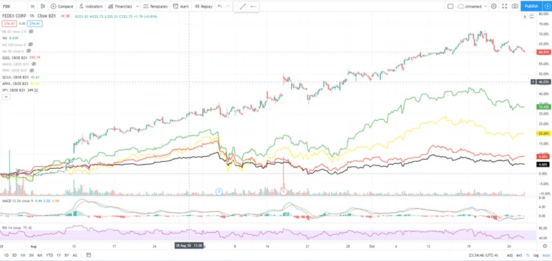
Task: Select the 1Y date range
Action: point(58,255)
